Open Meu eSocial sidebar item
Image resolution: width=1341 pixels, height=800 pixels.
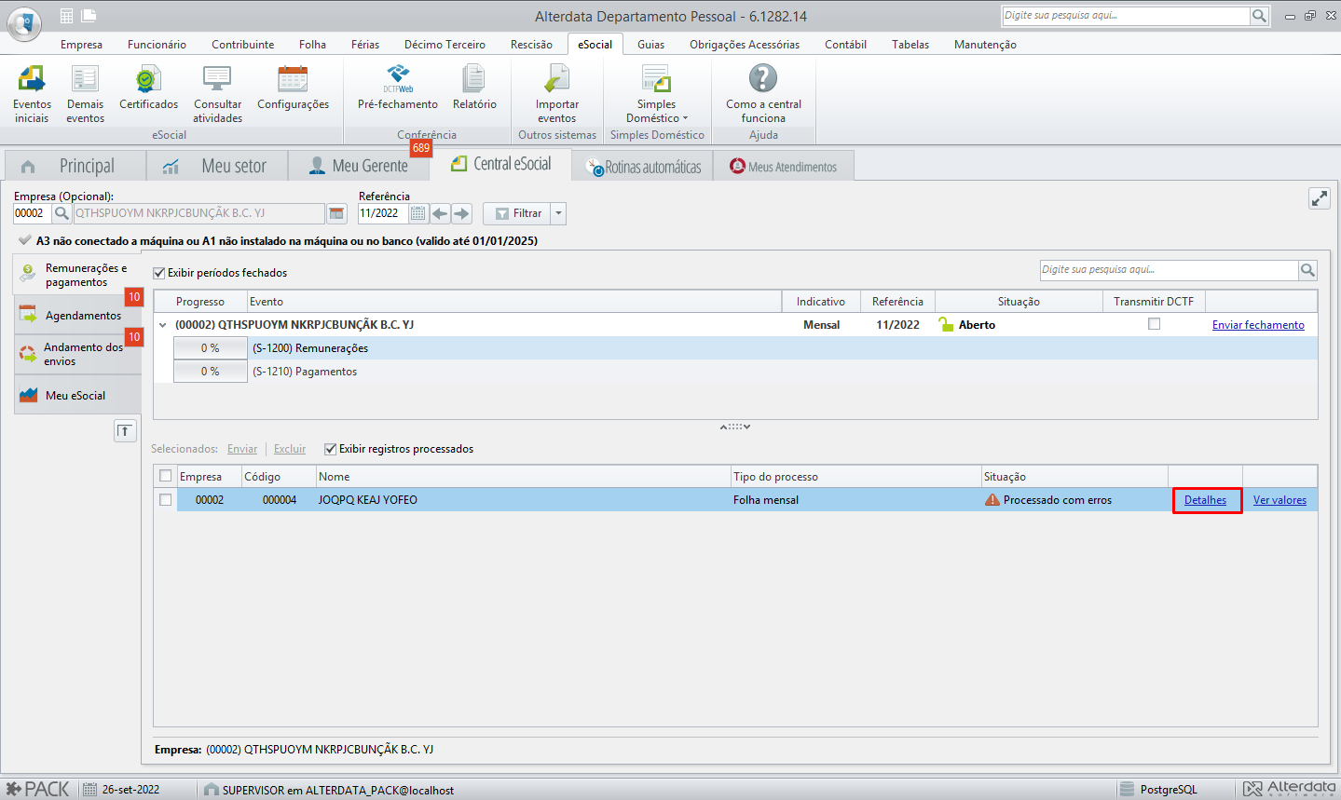(77, 395)
